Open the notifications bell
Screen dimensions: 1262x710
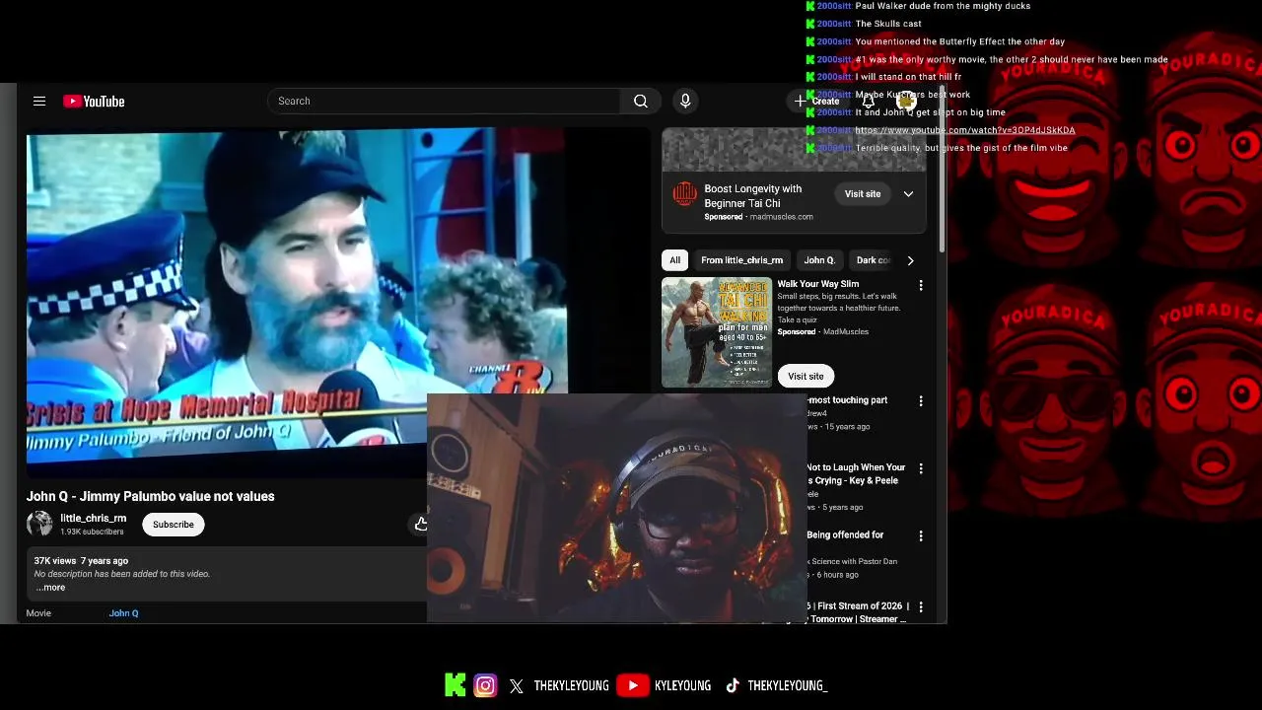(x=868, y=101)
